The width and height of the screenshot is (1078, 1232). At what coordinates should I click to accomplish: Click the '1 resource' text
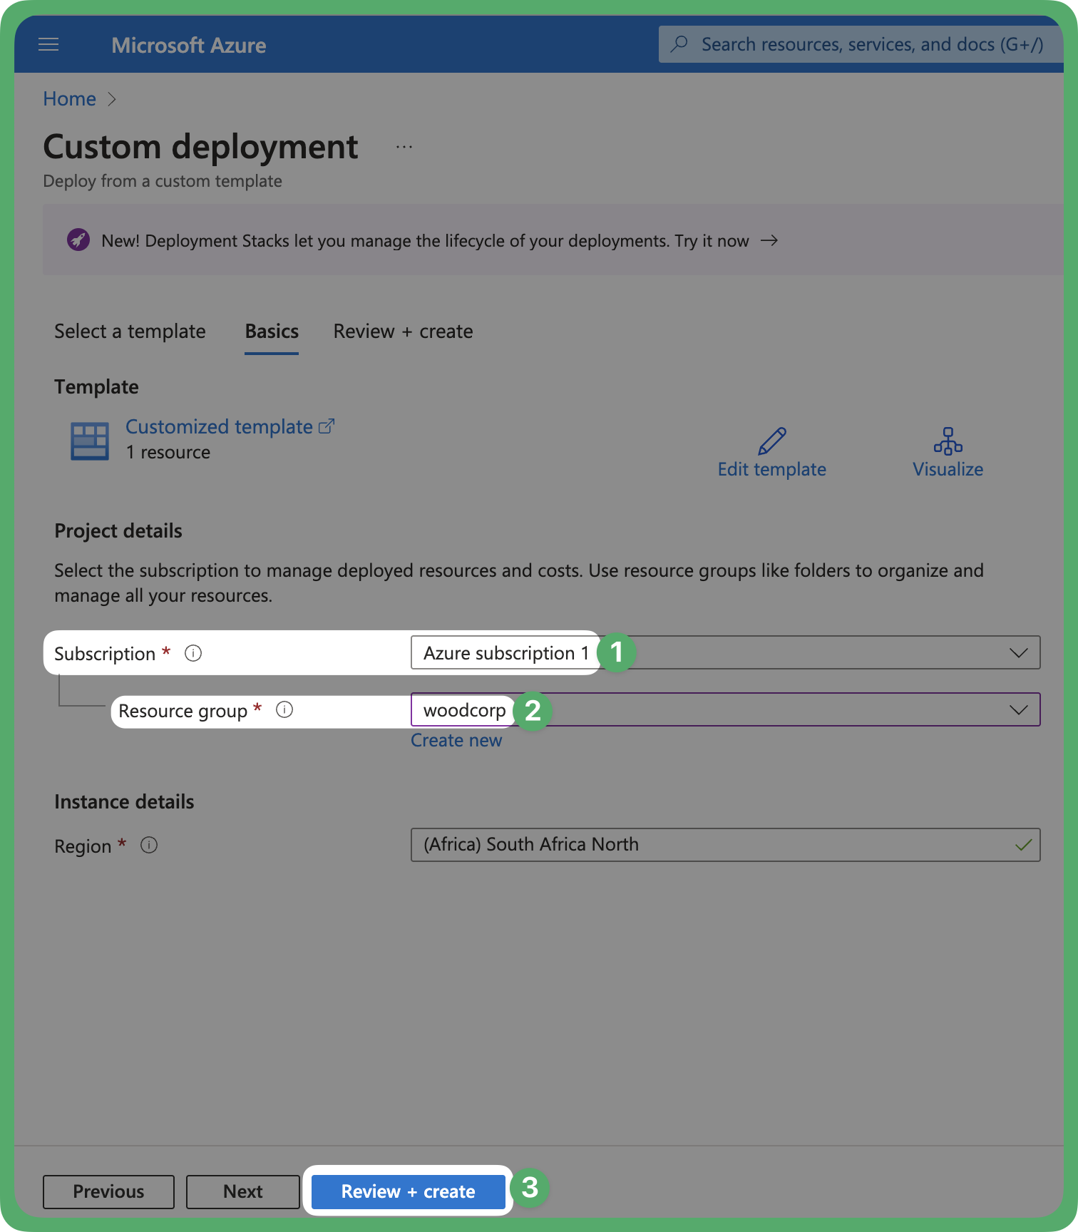[168, 453]
